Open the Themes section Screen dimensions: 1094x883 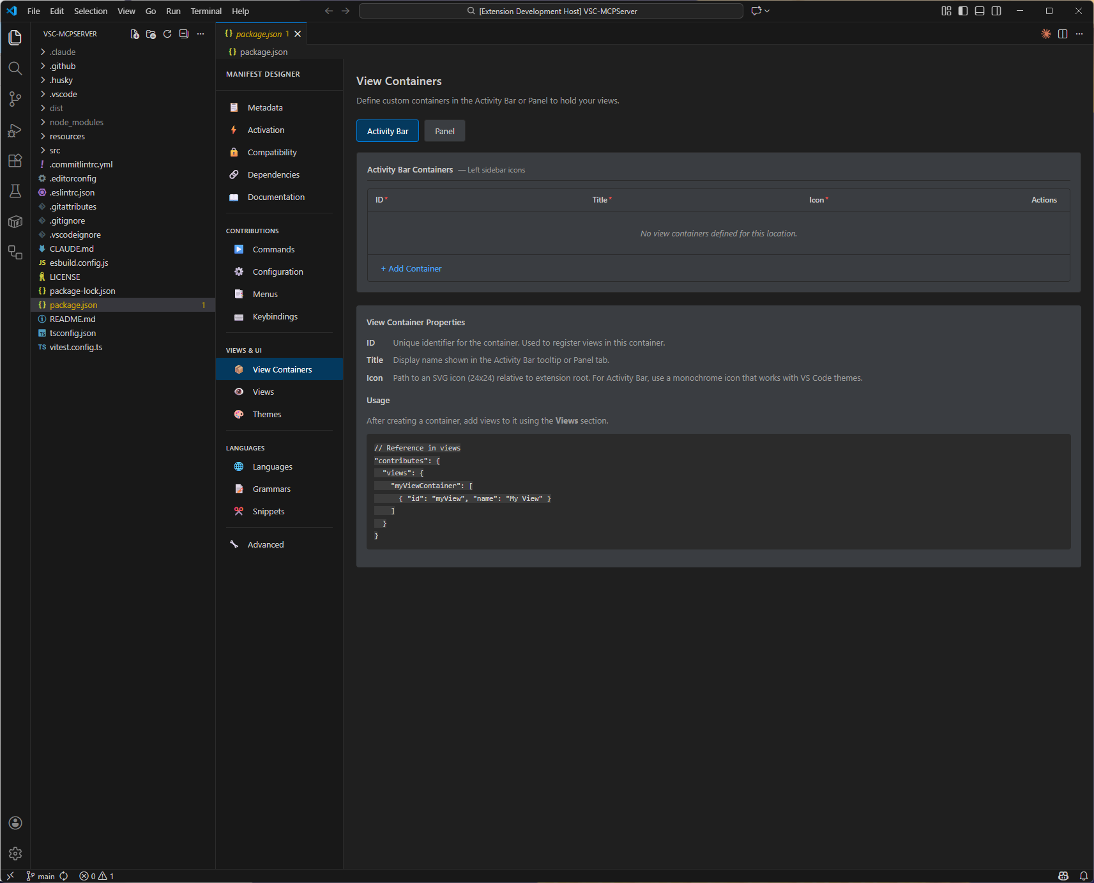point(279,414)
